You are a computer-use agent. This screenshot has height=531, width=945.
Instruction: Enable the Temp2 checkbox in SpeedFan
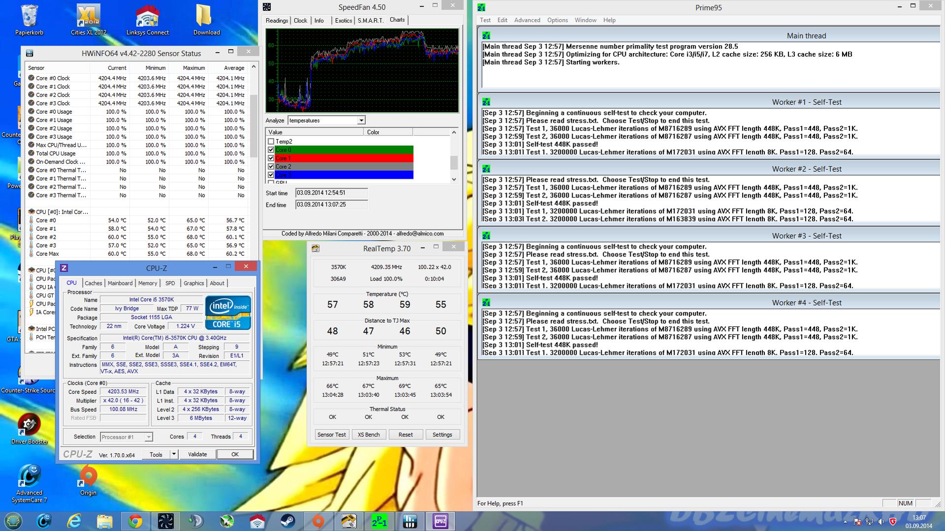(x=271, y=141)
